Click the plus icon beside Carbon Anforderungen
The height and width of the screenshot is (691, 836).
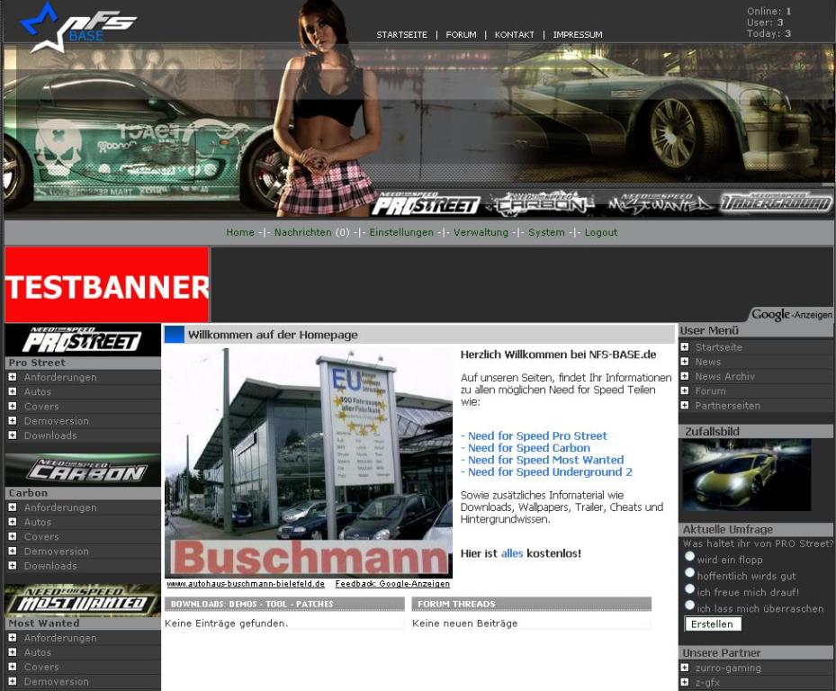pyautogui.click(x=13, y=507)
